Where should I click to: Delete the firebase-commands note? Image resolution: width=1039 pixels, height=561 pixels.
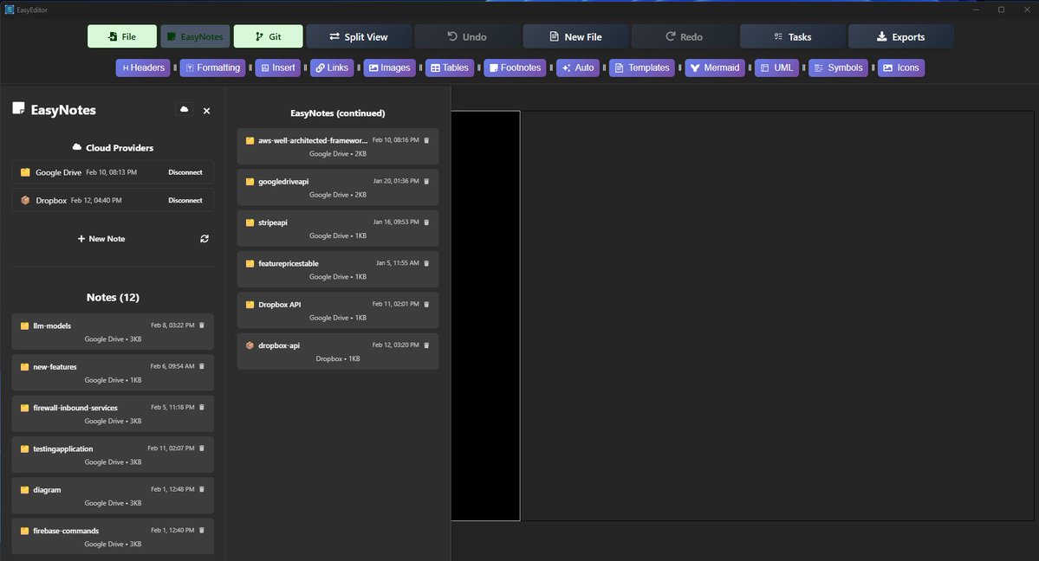(x=202, y=531)
